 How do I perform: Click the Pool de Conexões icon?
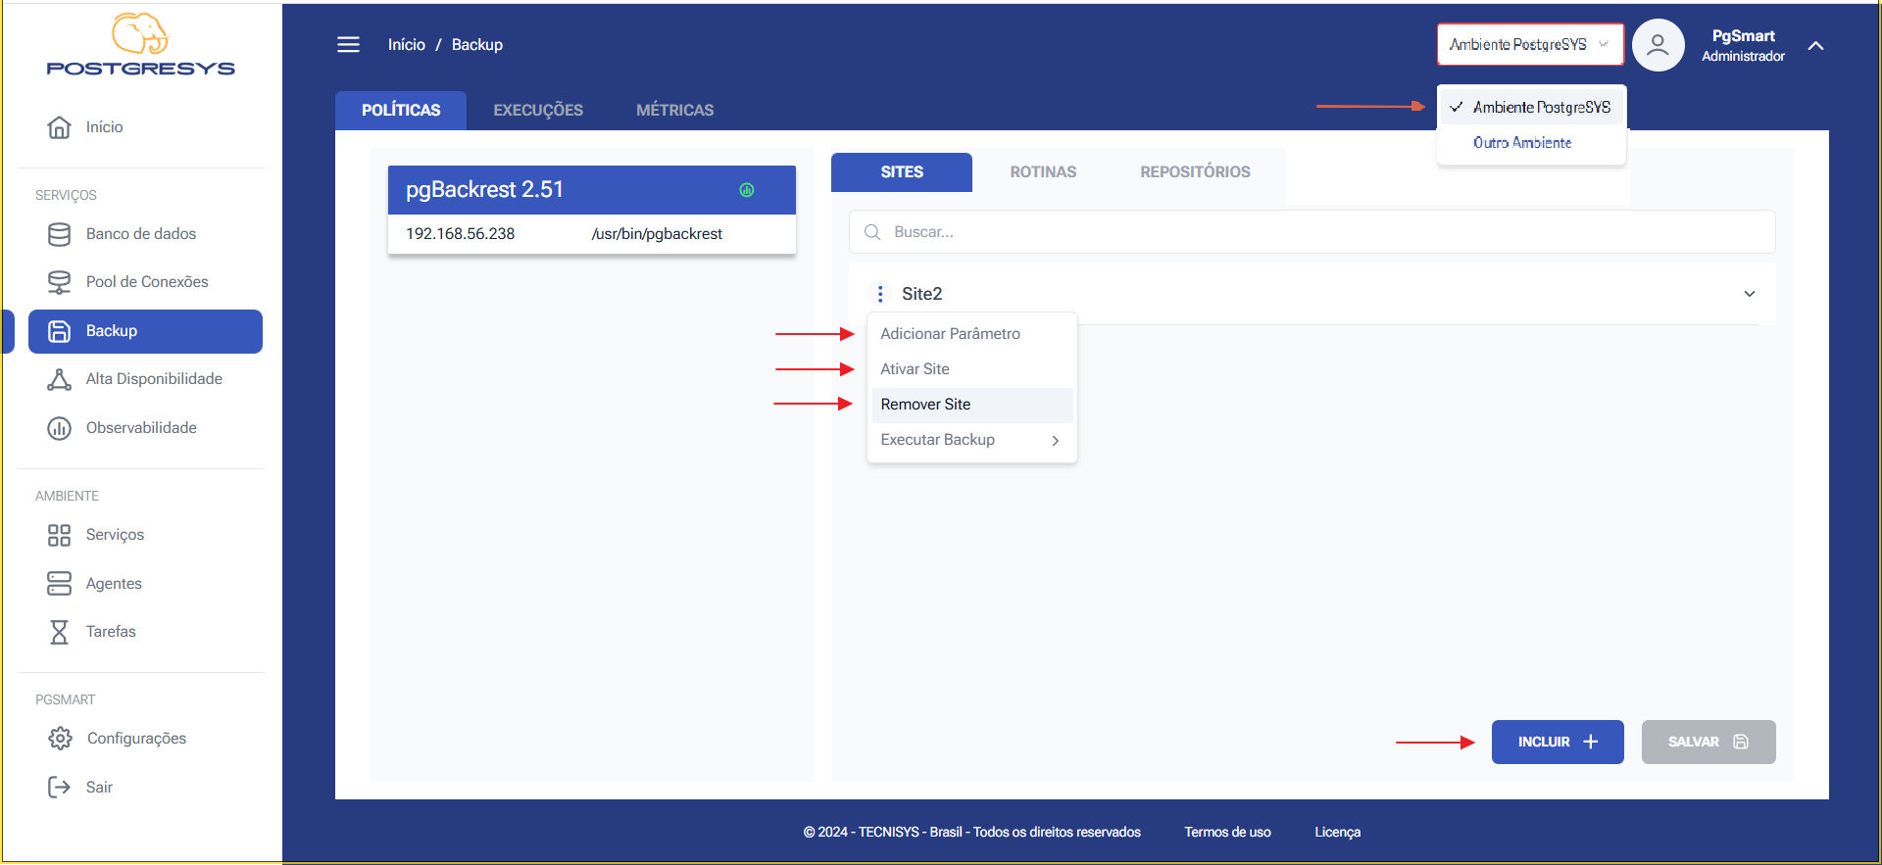tap(60, 282)
